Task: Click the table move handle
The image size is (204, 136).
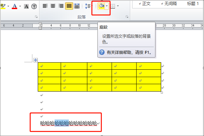Action: pyautogui.click(x=35, y=60)
